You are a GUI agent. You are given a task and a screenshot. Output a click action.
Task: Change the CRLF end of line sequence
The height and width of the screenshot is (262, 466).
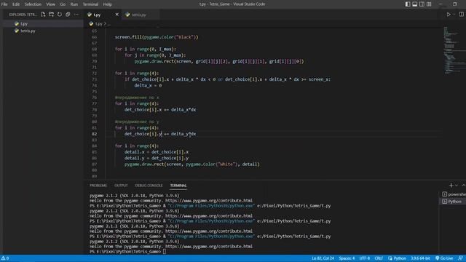[x=379, y=258]
